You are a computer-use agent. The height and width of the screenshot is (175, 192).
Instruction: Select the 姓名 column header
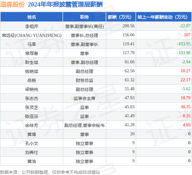(32, 17)
